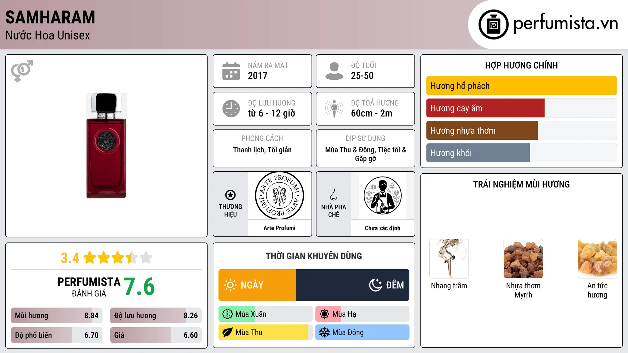The image size is (628, 353).
Task: Click the An tức hương caption text
Action: (x=597, y=290)
